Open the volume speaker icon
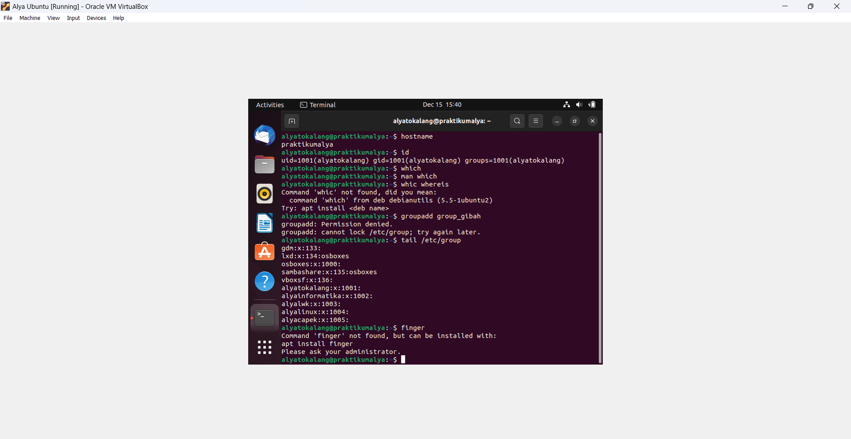This screenshot has width=851, height=439. (x=579, y=105)
